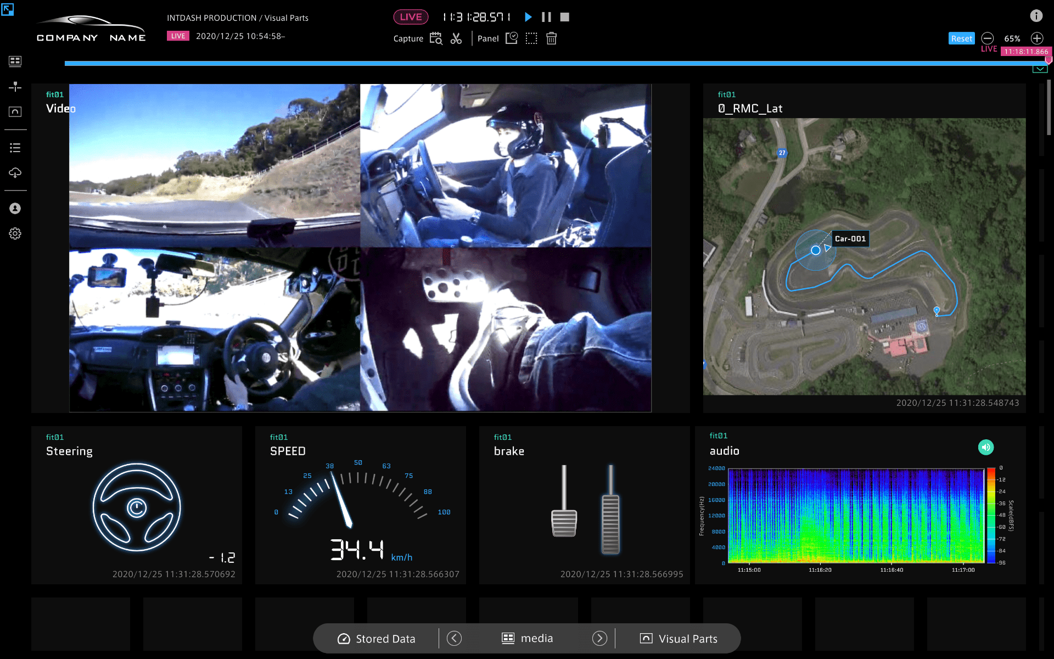Play the timeline playback
This screenshot has height=659, width=1054.
tap(528, 17)
